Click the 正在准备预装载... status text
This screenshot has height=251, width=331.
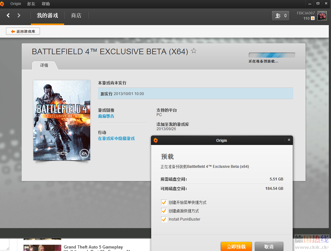(263, 61)
